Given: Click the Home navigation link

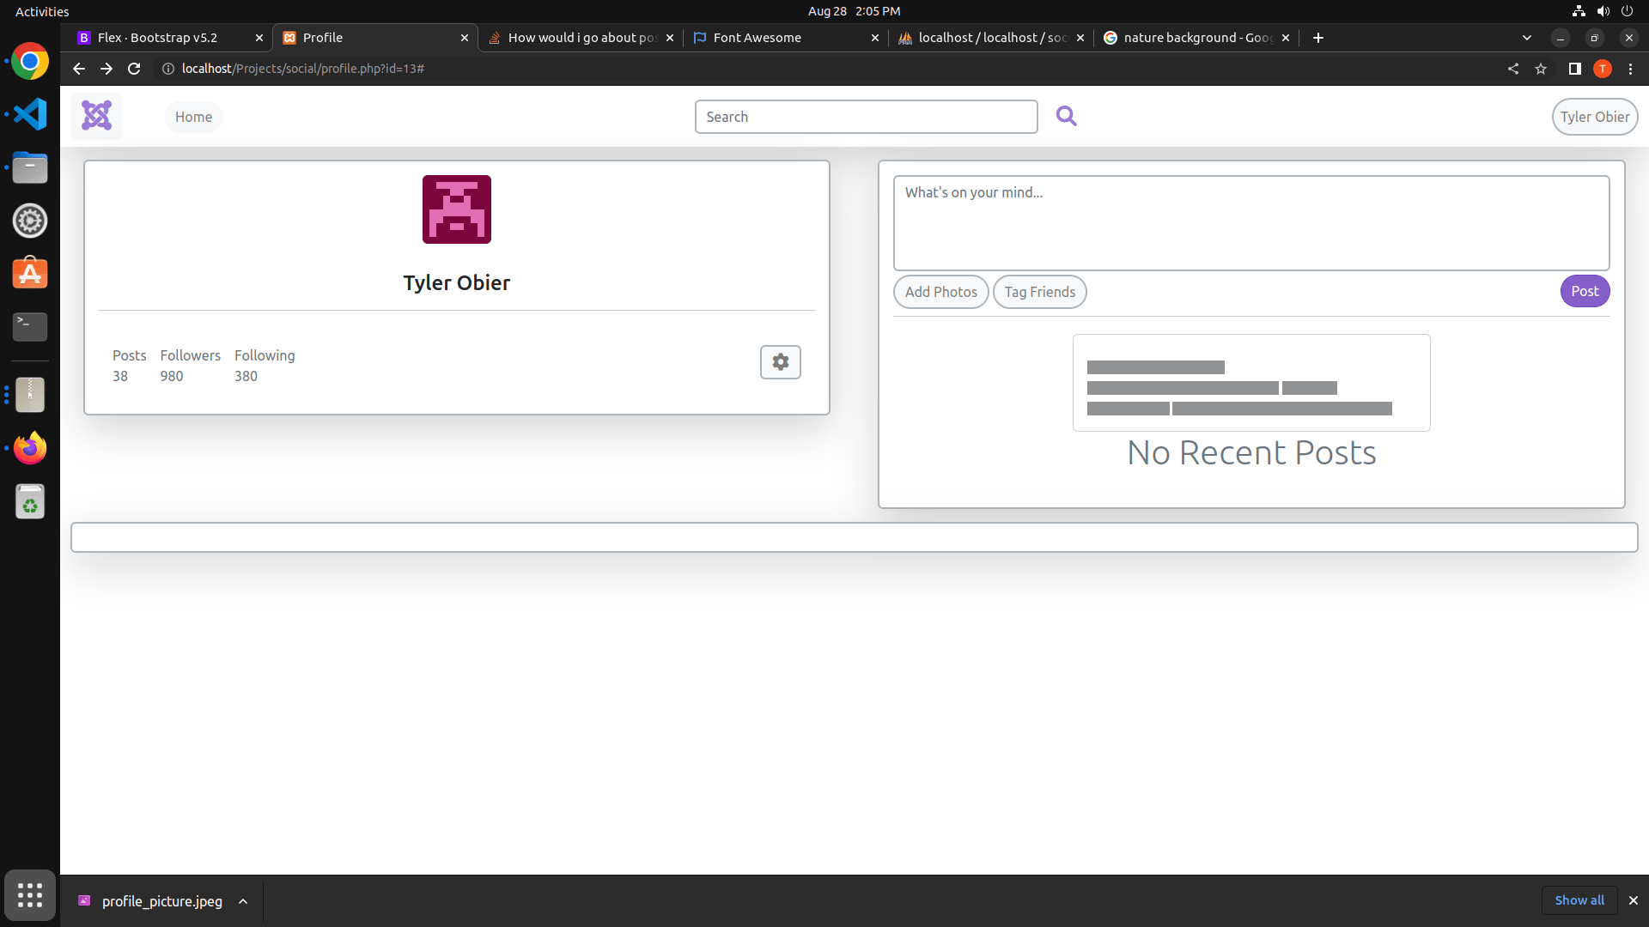Looking at the screenshot, I should coord(193,117).
